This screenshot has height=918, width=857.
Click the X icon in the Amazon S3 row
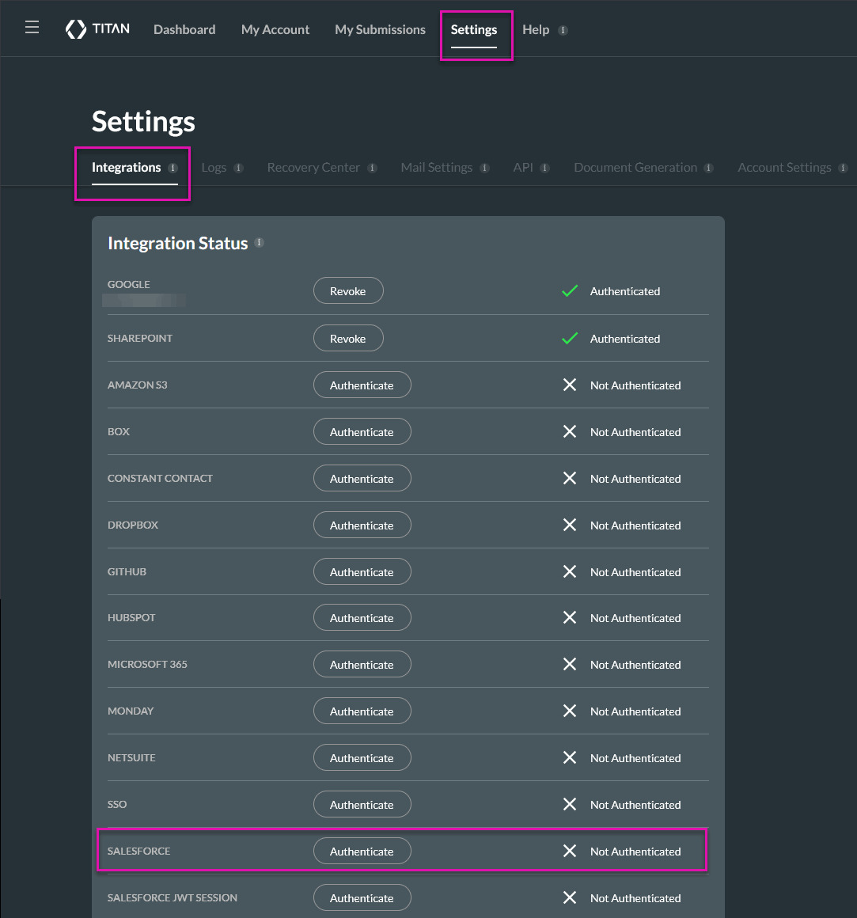click(x=570, y=385)
